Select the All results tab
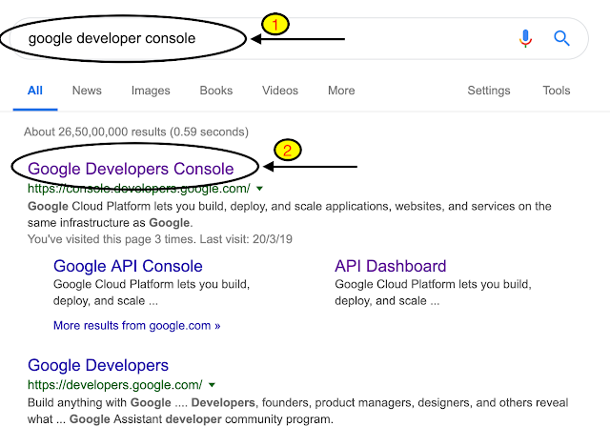The height and width of the screenshot is (447, 610). (x=35, y=91)
